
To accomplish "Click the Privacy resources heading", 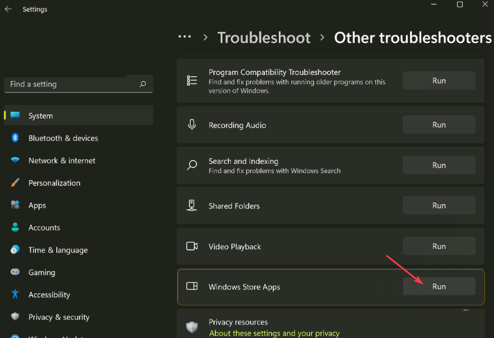I will pyautogui.click(x=238, y=322).
